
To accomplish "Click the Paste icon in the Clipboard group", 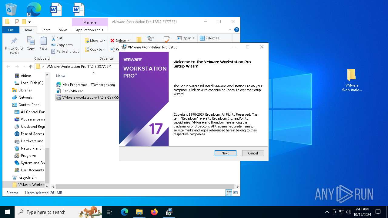I will tap(43, 43).
